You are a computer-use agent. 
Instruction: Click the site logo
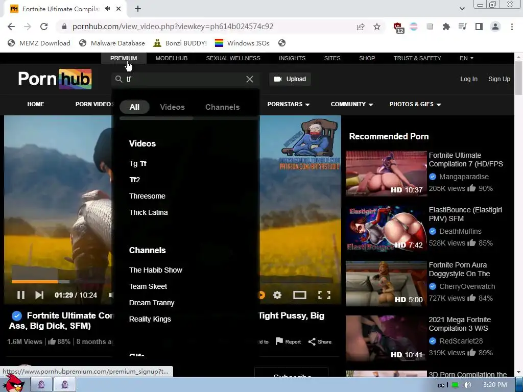(55, 79)
